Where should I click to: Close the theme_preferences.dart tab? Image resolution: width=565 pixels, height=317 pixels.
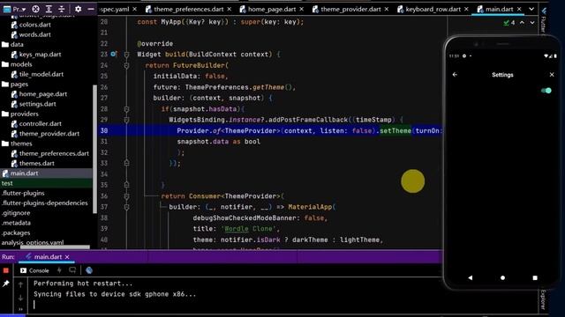pyautogui.click(x=230, y=9)
